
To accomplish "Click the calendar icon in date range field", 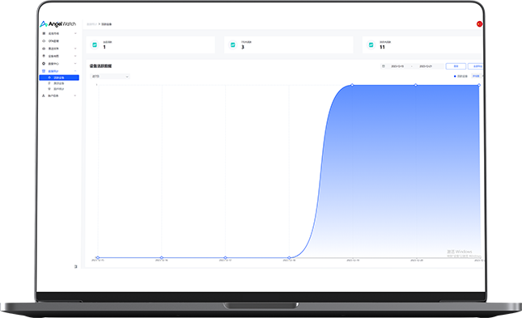I will coord(384,66).
